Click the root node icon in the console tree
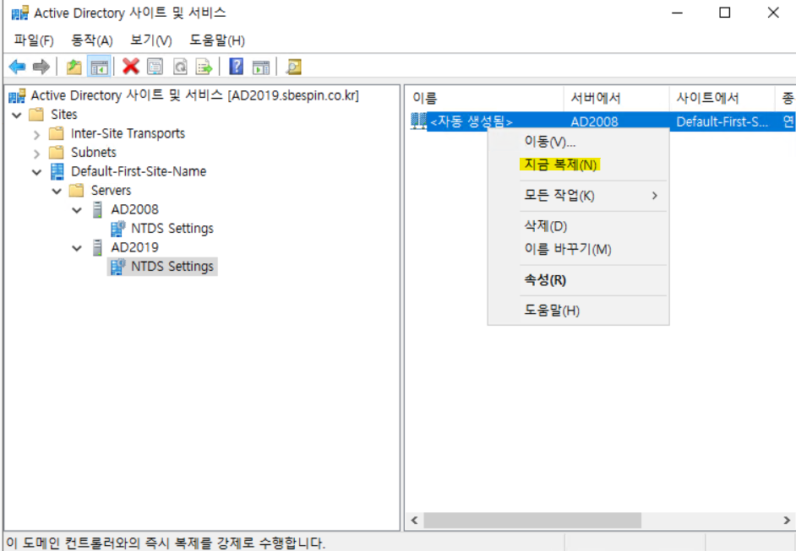 tap(17, 95)
